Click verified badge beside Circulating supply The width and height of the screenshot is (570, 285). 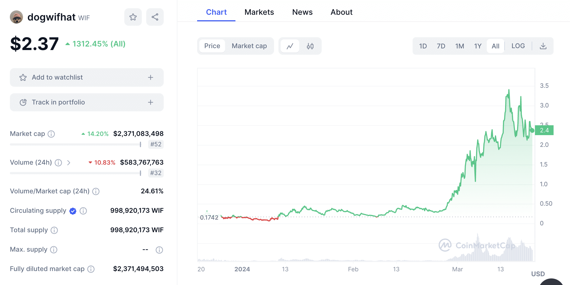73,211
